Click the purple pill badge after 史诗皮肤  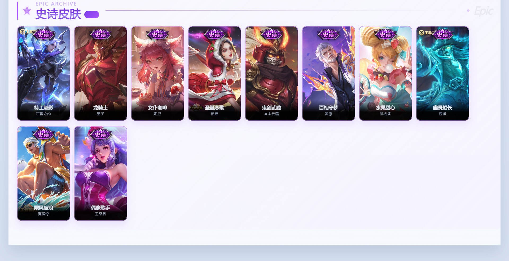coord(92,15)
